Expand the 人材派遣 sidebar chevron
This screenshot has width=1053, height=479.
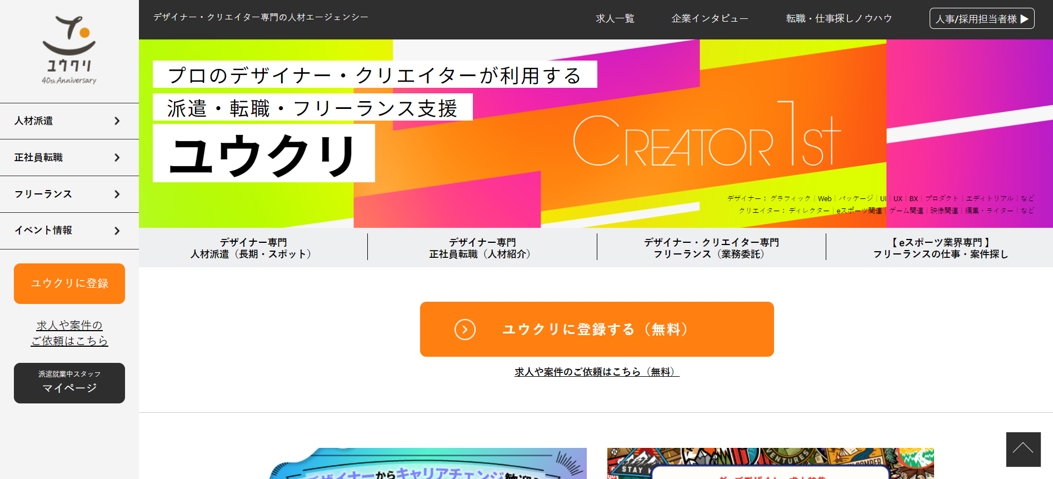coord(117,121)
